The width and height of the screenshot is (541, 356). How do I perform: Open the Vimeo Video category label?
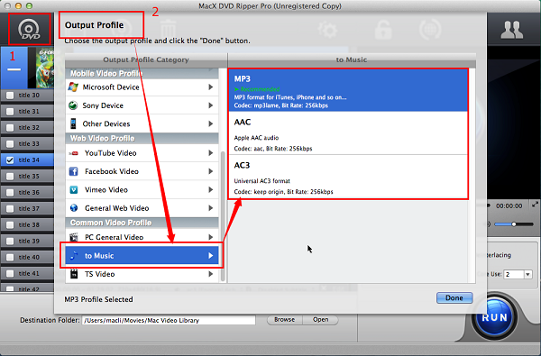tap(106, 190)
